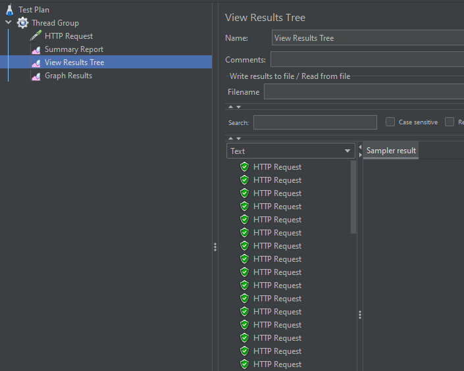Screen dimensions: 464x371
Task: Click down arrow above the Text dropdown
Action: pos(238,138)
